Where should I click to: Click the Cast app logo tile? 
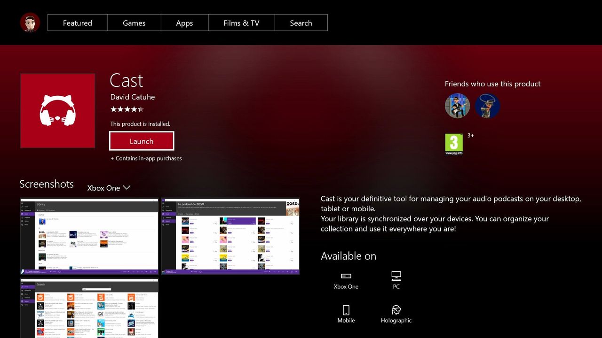tap(58, 111)
